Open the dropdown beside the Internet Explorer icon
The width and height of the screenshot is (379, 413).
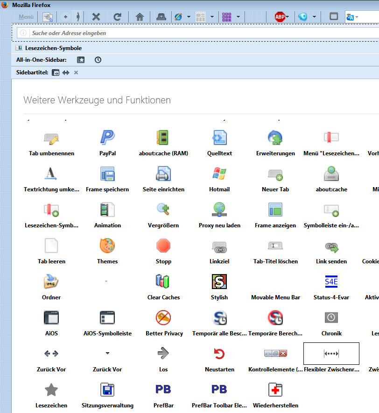189,17
